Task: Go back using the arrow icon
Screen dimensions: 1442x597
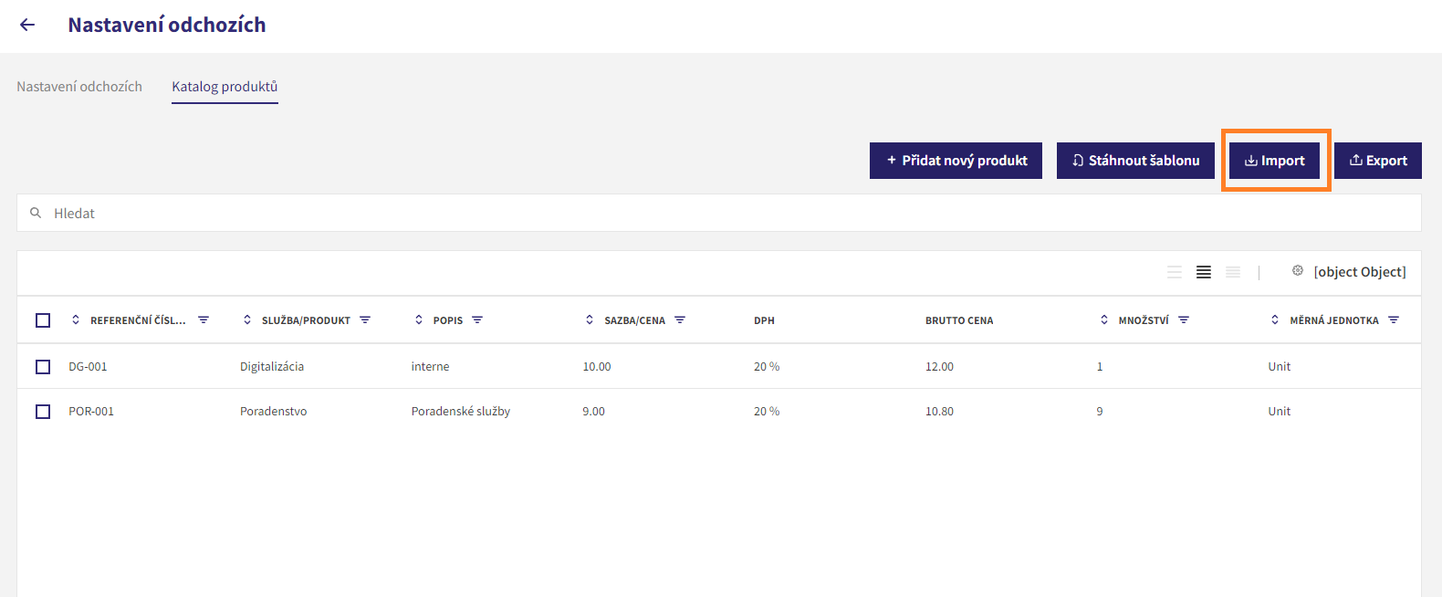Action: tap(27, 25)
